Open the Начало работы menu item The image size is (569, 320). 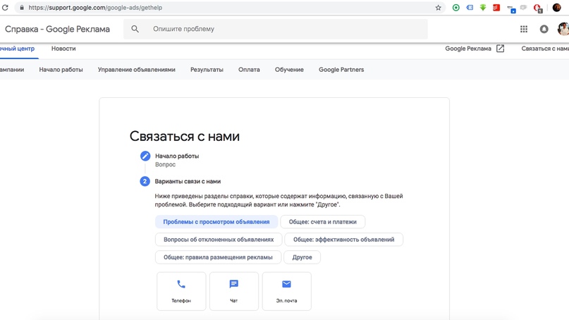[x=61, y=70]
